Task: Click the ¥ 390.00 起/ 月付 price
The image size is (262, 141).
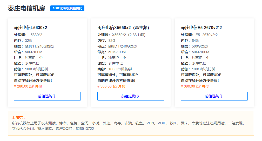Action: (x=195, y=86)
